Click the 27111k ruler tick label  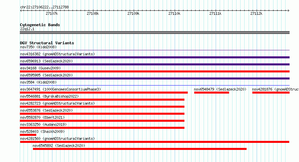[215, 13]
